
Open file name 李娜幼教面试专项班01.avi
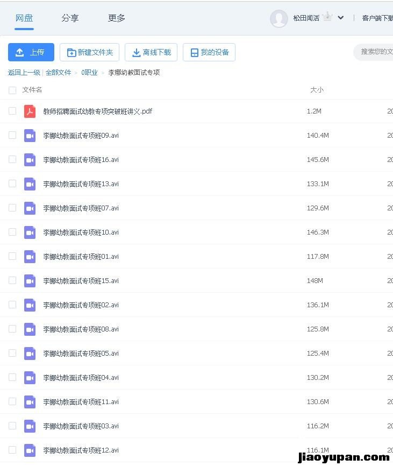pyautogui.click(x=81, y=257)
